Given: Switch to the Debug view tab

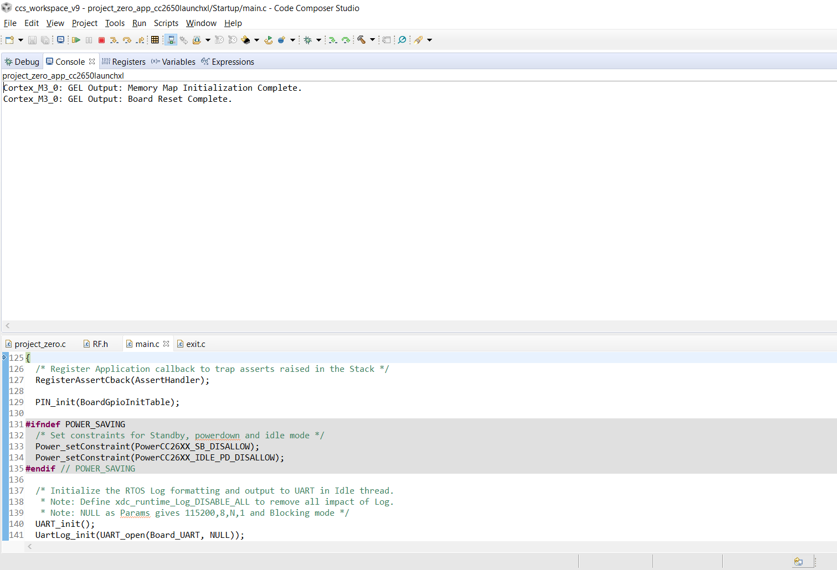Looking at the screenshot, I should point(22,62).
